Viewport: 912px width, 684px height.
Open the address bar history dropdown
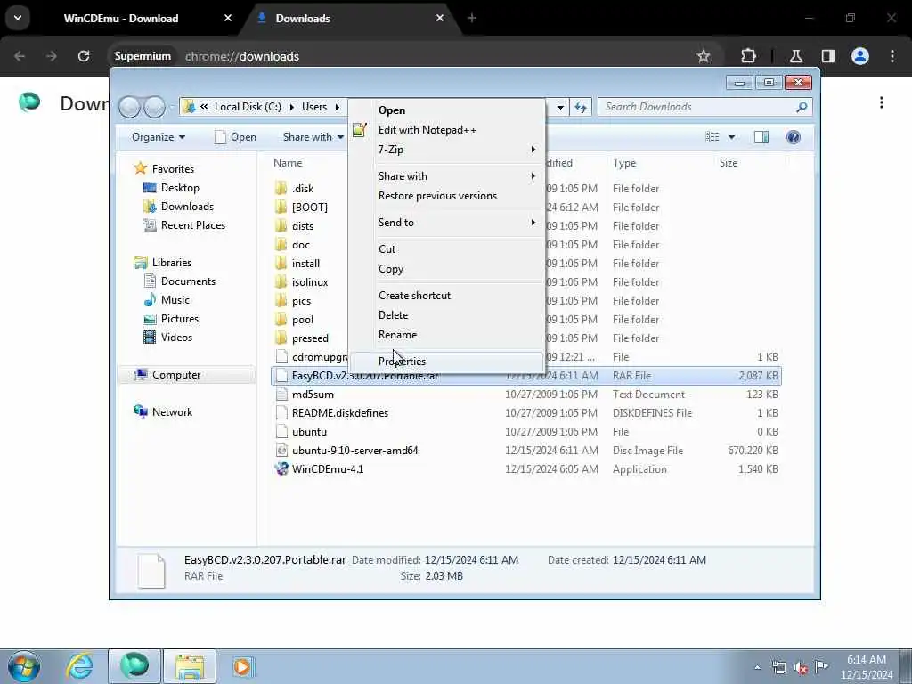click(560, 107)
